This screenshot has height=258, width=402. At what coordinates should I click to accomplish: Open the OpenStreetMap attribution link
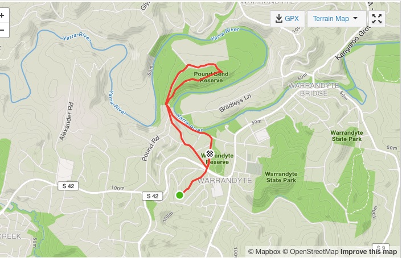310,252
